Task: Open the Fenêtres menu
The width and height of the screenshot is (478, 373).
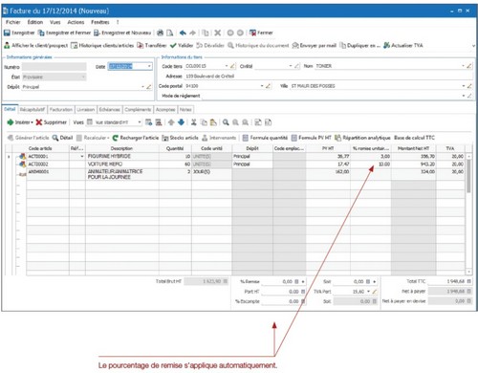Action: pyautogui.click(x=100, y=22)
